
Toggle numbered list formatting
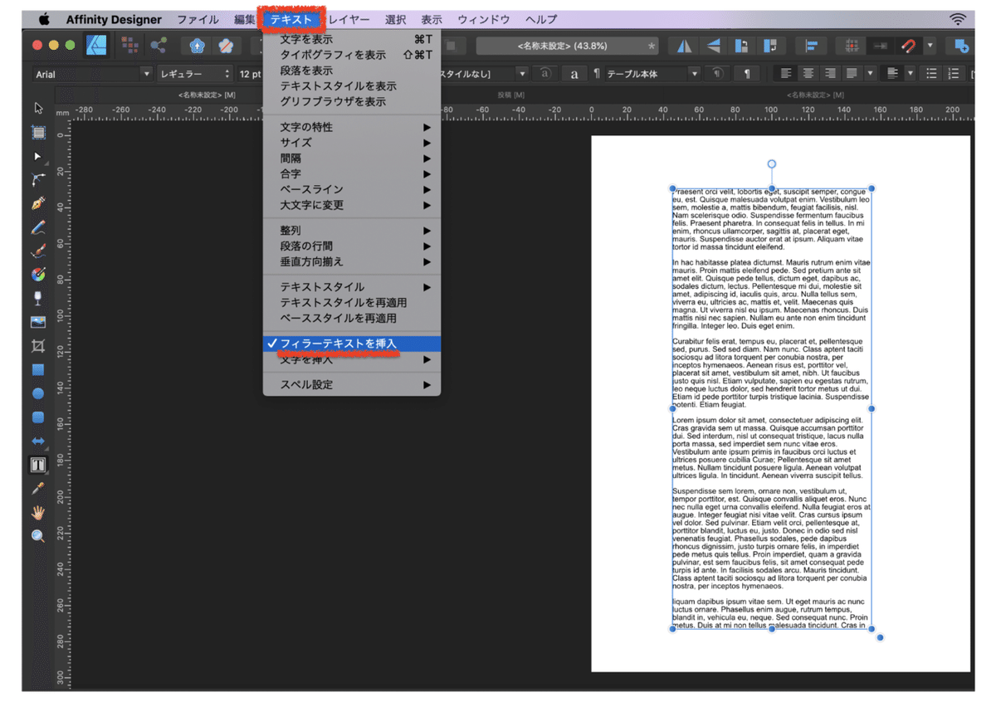point(954,74)
